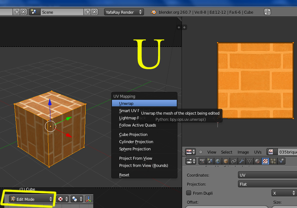This screenshot has width=297, height=208.
Task: Open the UV editor Select menu
Action: click(226, 152)
